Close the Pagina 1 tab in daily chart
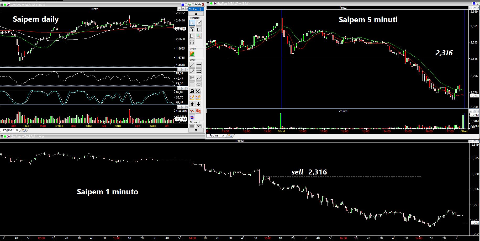This screenshot has height=241, width=480. click(x=17, y=130)
